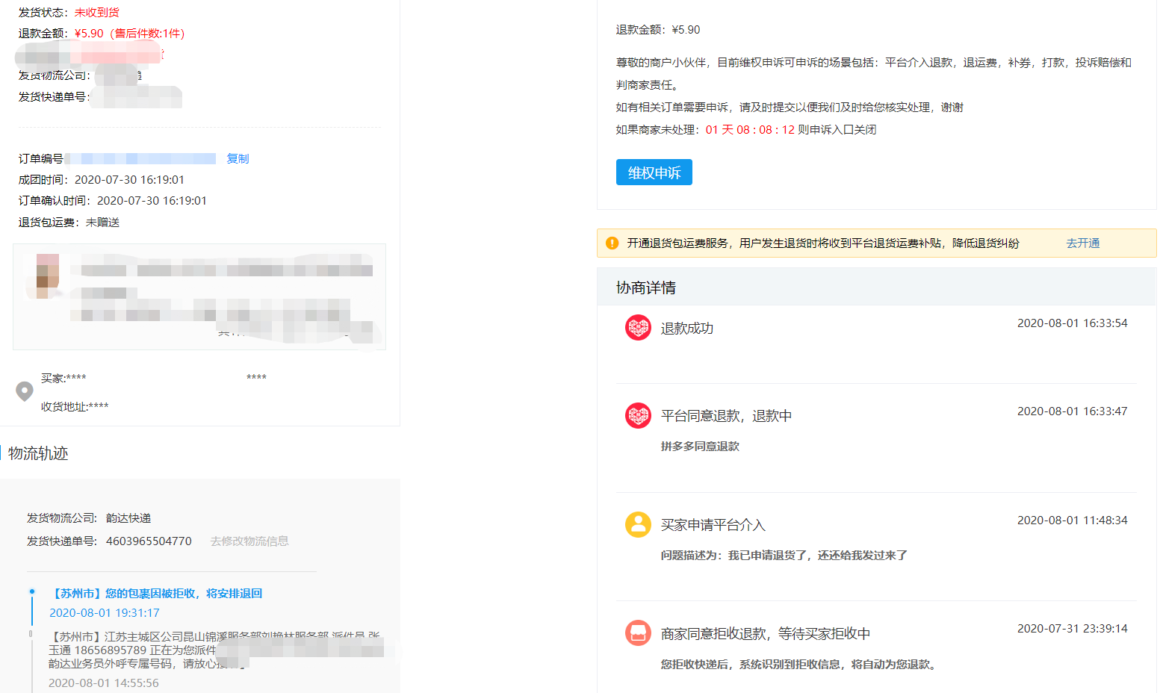Click the blue timeline dot in 物流轨迹
Screen dimensions: 1160x693
32,590
